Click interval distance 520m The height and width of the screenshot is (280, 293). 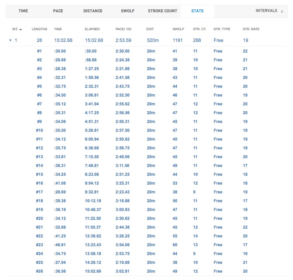tap(153, 40)
